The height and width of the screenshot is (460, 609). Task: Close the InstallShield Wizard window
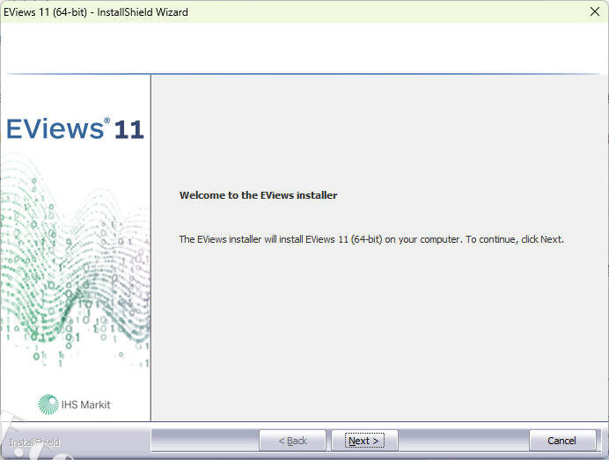click(594, 12)
